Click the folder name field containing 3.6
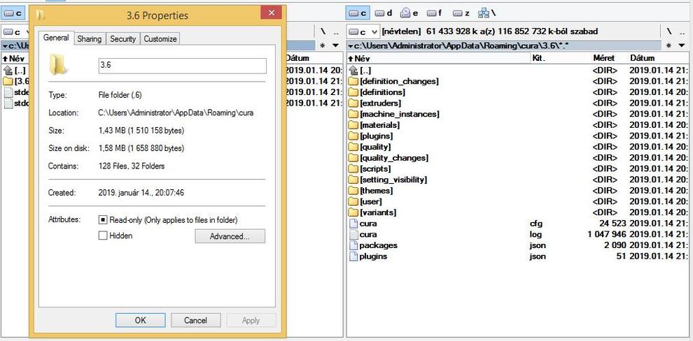This screenshot has height=341, width=693. (182, 65)
